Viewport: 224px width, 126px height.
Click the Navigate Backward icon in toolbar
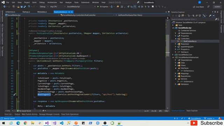coord(5,7)
